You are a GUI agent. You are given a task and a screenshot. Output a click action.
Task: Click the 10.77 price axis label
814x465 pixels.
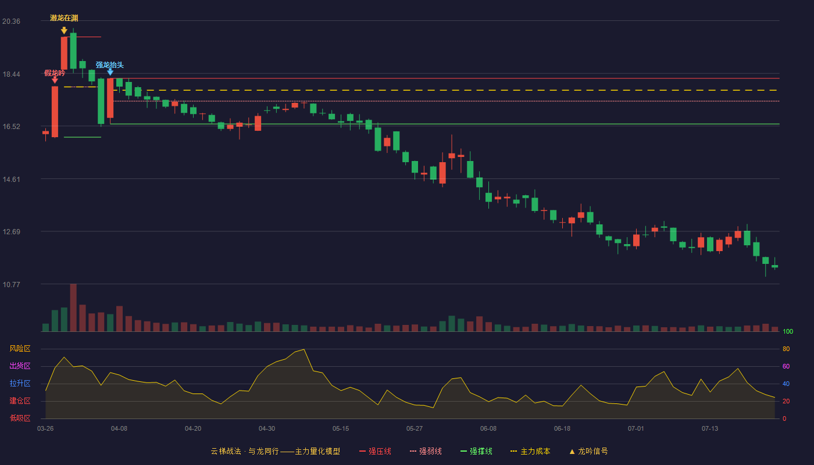(x=11, y=285)
